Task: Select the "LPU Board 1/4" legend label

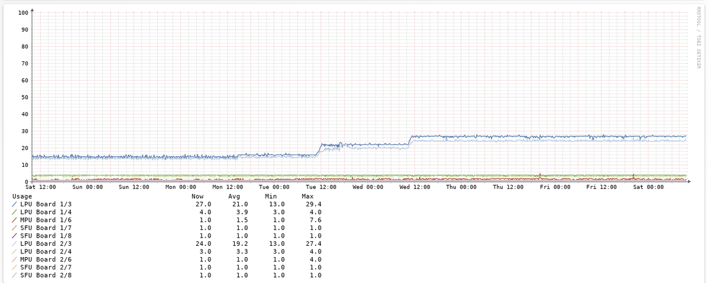Action: tap(45, 212)
